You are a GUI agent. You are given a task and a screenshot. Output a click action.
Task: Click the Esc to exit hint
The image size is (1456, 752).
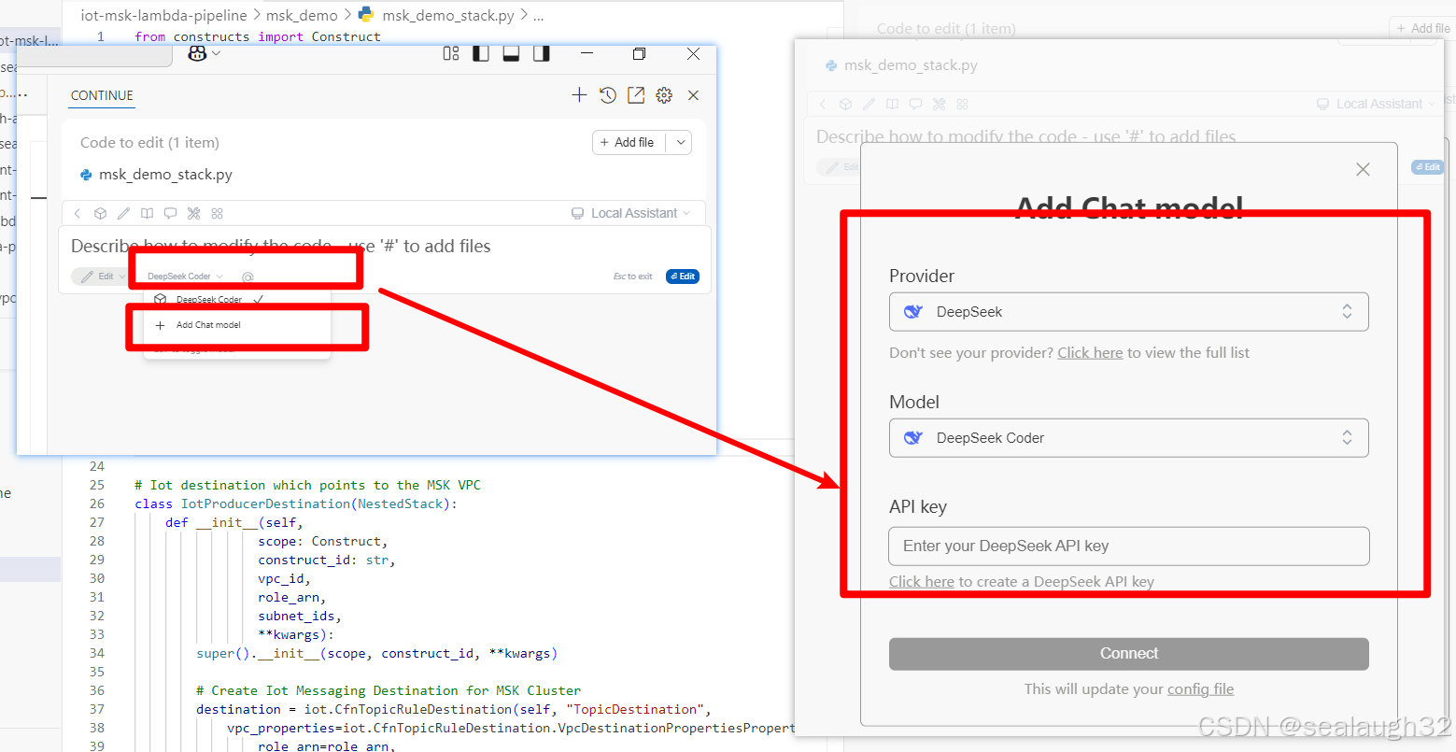pyautogui.click(x=632, y=277)
